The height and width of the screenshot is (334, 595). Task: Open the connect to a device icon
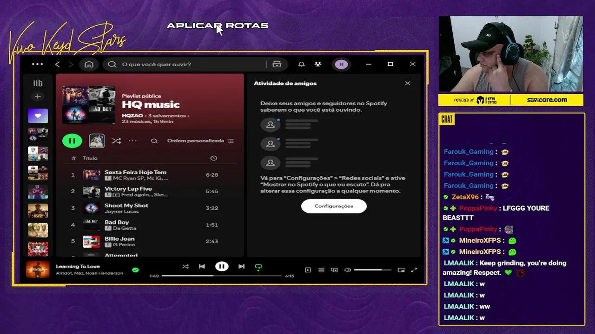[334, 270]
